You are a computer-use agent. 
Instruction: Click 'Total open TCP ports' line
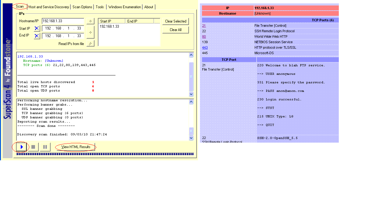pos(56,86)
